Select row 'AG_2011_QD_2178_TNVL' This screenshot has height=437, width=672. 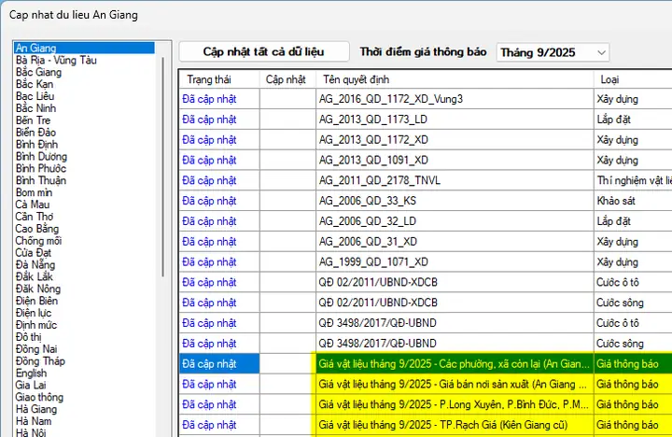click(426, 180)
